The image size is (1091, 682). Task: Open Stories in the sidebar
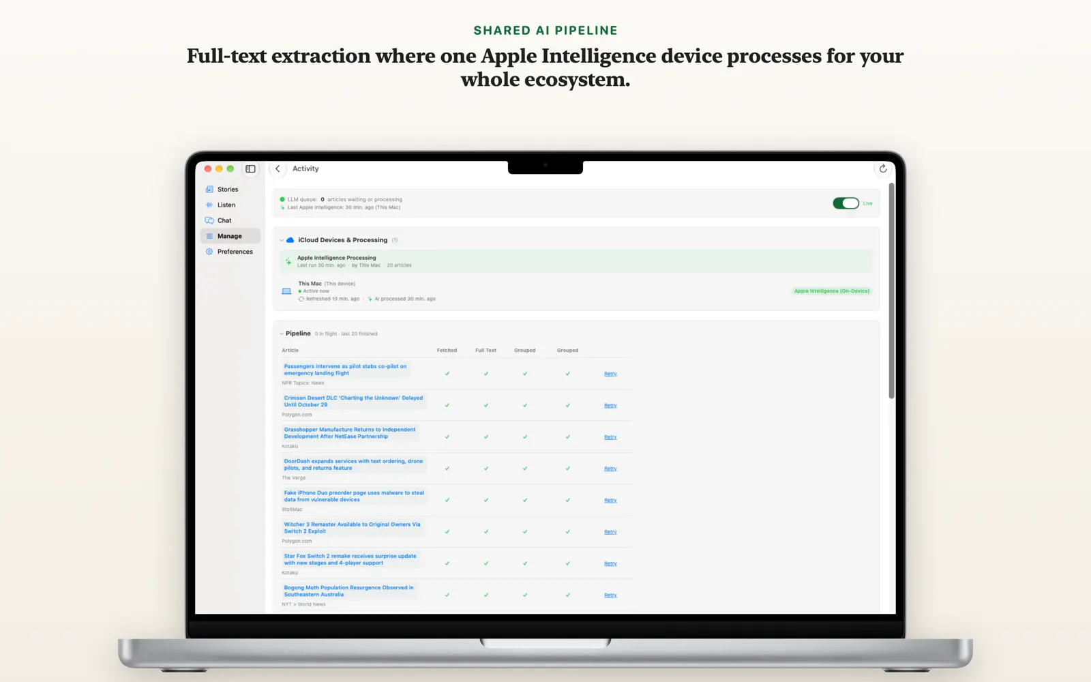coord(230,189)
